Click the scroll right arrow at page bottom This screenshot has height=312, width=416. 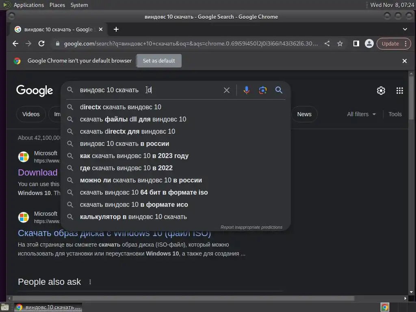[405, 299]
